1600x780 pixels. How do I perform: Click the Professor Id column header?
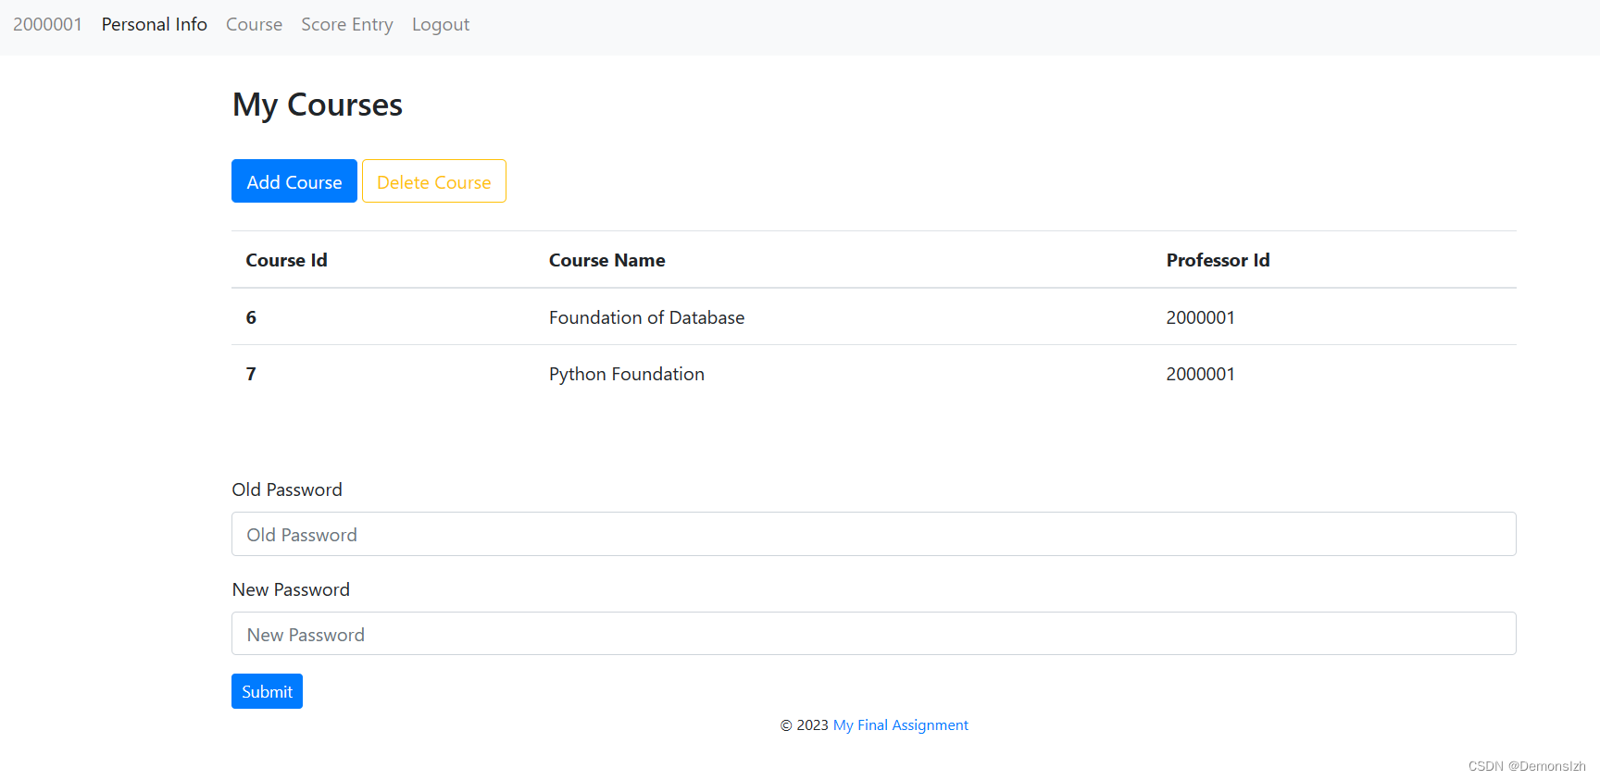[x=1217, y=261]
